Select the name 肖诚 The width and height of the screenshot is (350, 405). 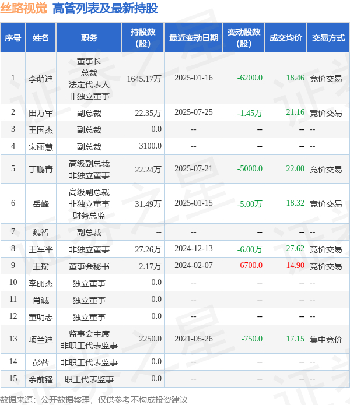[41, 300]
